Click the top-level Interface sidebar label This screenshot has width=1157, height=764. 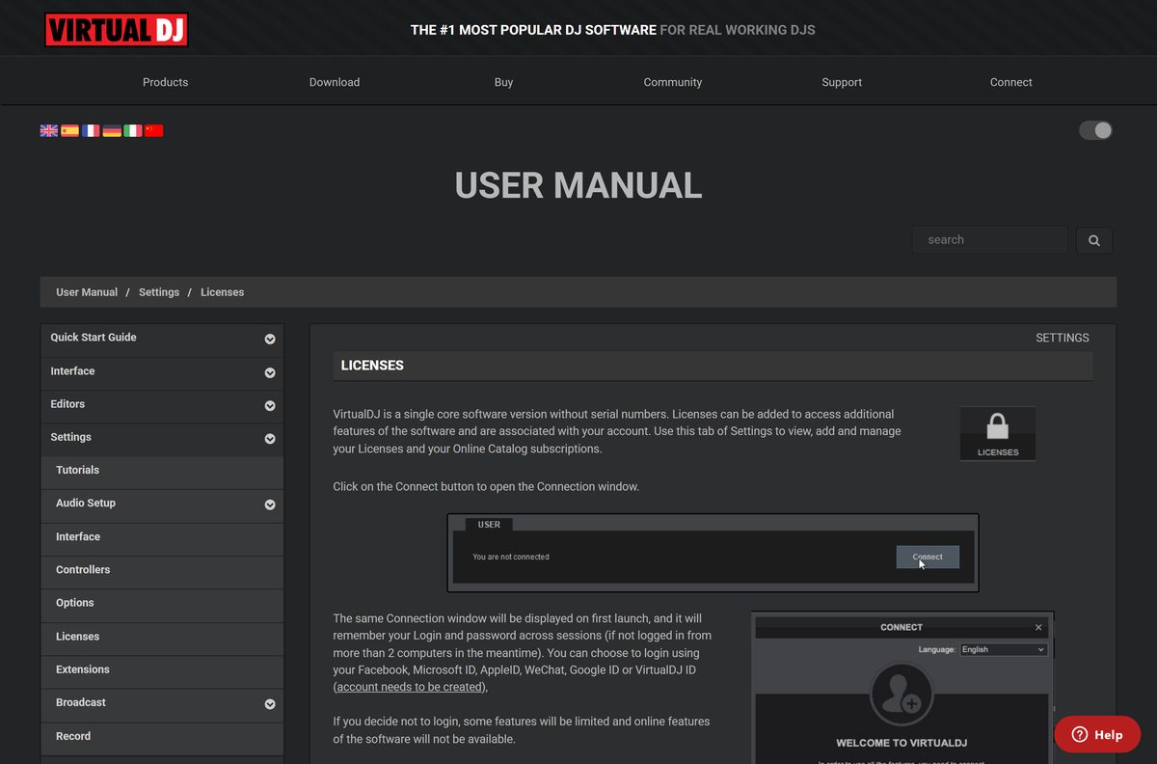72,371
